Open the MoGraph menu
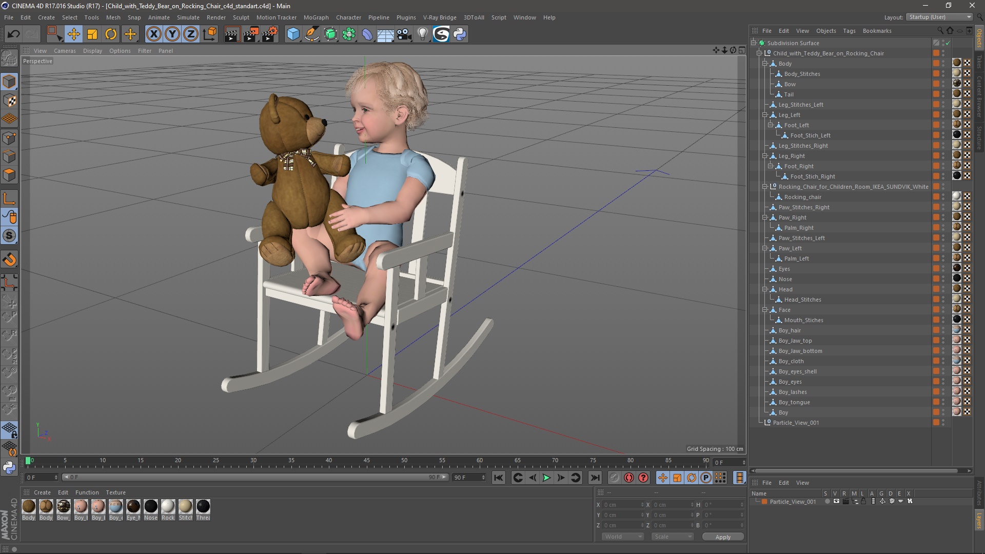The height and width of the screenshot is (554, 985). 316,17
